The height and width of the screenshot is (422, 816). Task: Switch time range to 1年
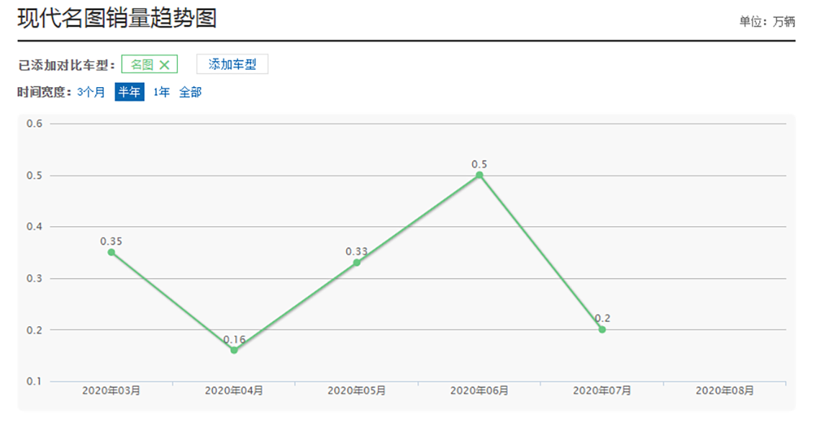pyautogui.click(x=161, y=92)
